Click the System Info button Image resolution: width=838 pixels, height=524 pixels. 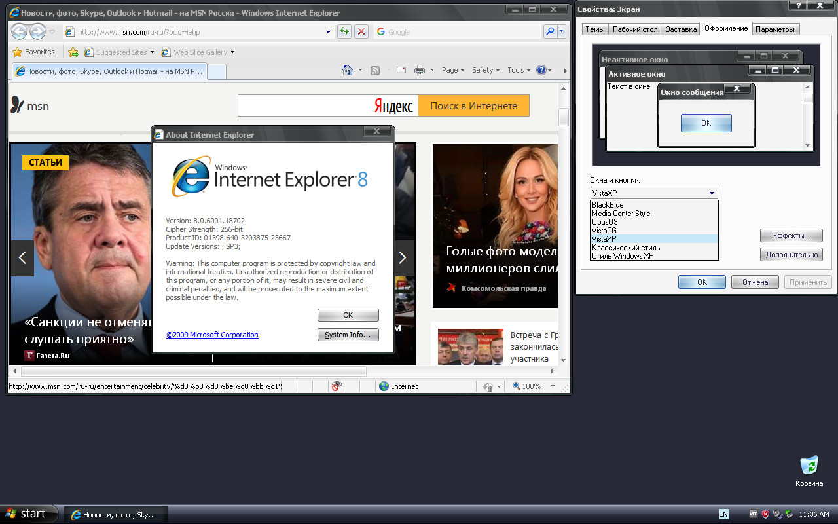pyautogui.click(x=348, y=335)
